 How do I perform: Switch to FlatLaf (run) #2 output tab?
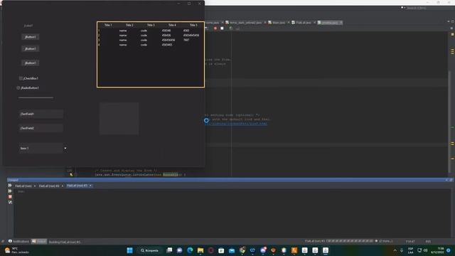(x=49, y=186)
